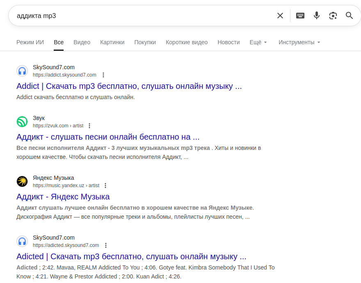
Task: Clear the search query with the X icon
Action: tap(280, 16)
